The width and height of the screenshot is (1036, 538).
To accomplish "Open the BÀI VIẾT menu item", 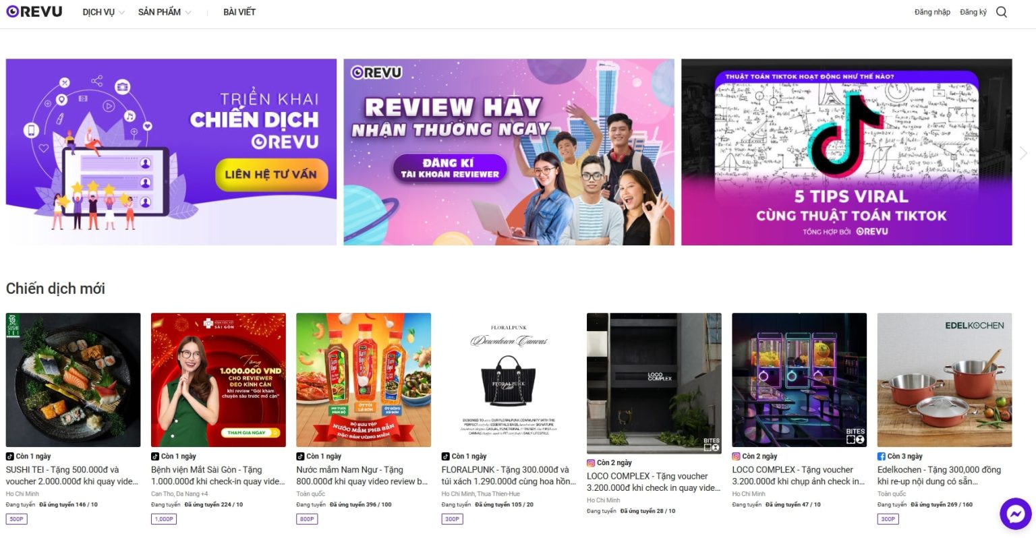I will (239, 12).
